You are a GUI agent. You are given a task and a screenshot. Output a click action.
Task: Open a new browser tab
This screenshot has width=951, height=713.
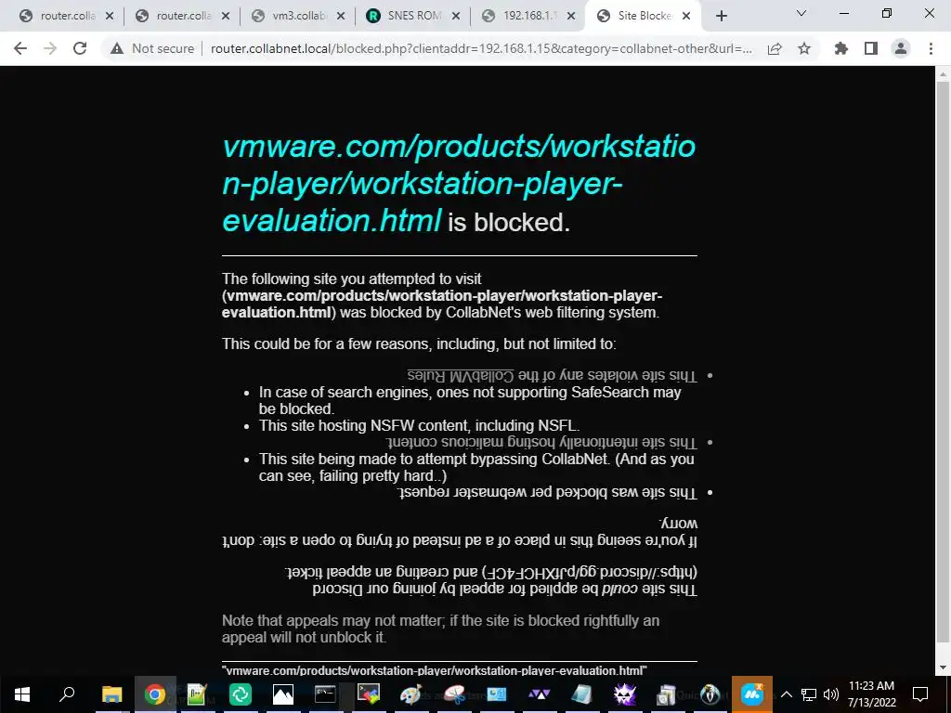pyautogui.click(x=721, y=16)
